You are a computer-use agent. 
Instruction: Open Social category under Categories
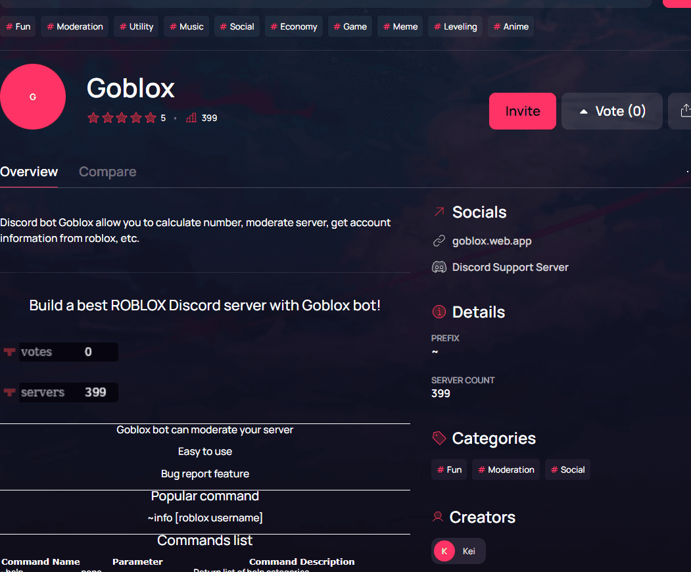click(x=567, y=469)
